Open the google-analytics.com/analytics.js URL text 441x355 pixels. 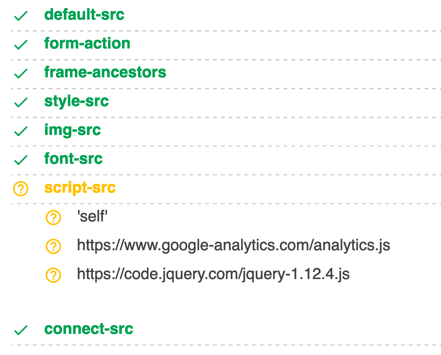(234, 245)
